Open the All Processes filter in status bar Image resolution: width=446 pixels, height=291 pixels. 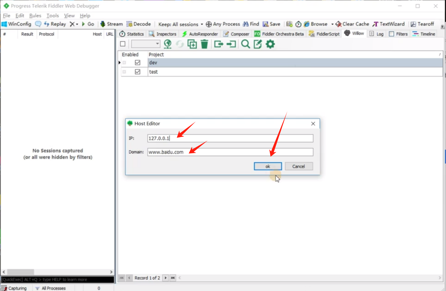pyautogui.click(x=51, y=288)
